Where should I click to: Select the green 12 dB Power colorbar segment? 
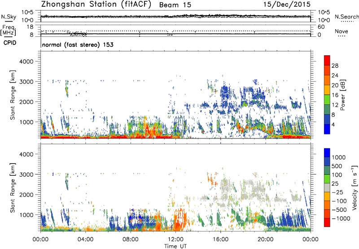327,100
